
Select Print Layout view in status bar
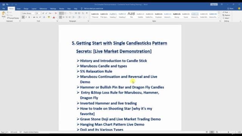[212, 132]
